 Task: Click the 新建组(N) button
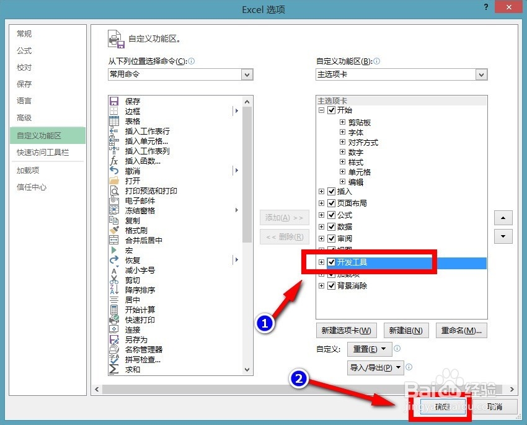point(405,331)
